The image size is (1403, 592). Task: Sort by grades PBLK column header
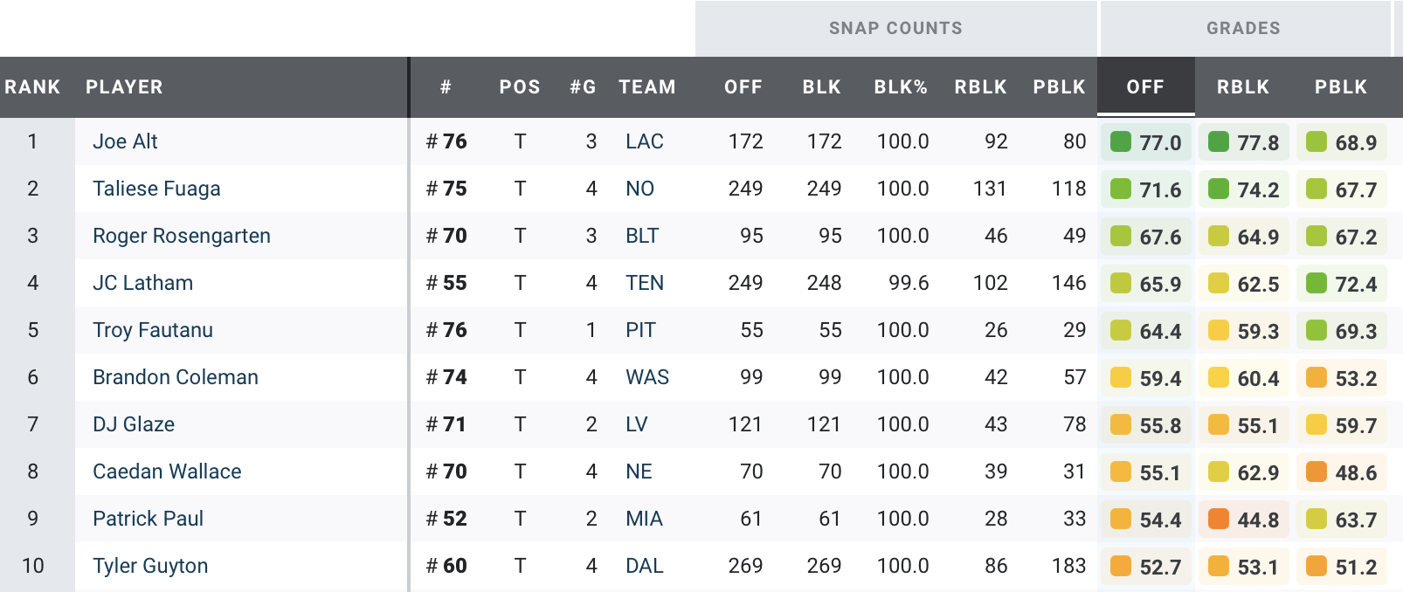click(x=1341, y=87)
